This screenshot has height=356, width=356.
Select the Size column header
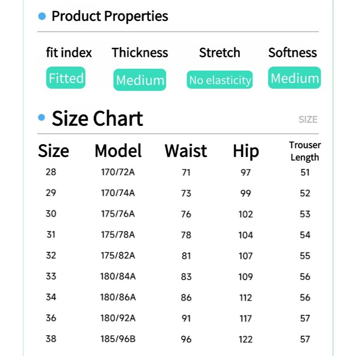(x=53, y=151)
